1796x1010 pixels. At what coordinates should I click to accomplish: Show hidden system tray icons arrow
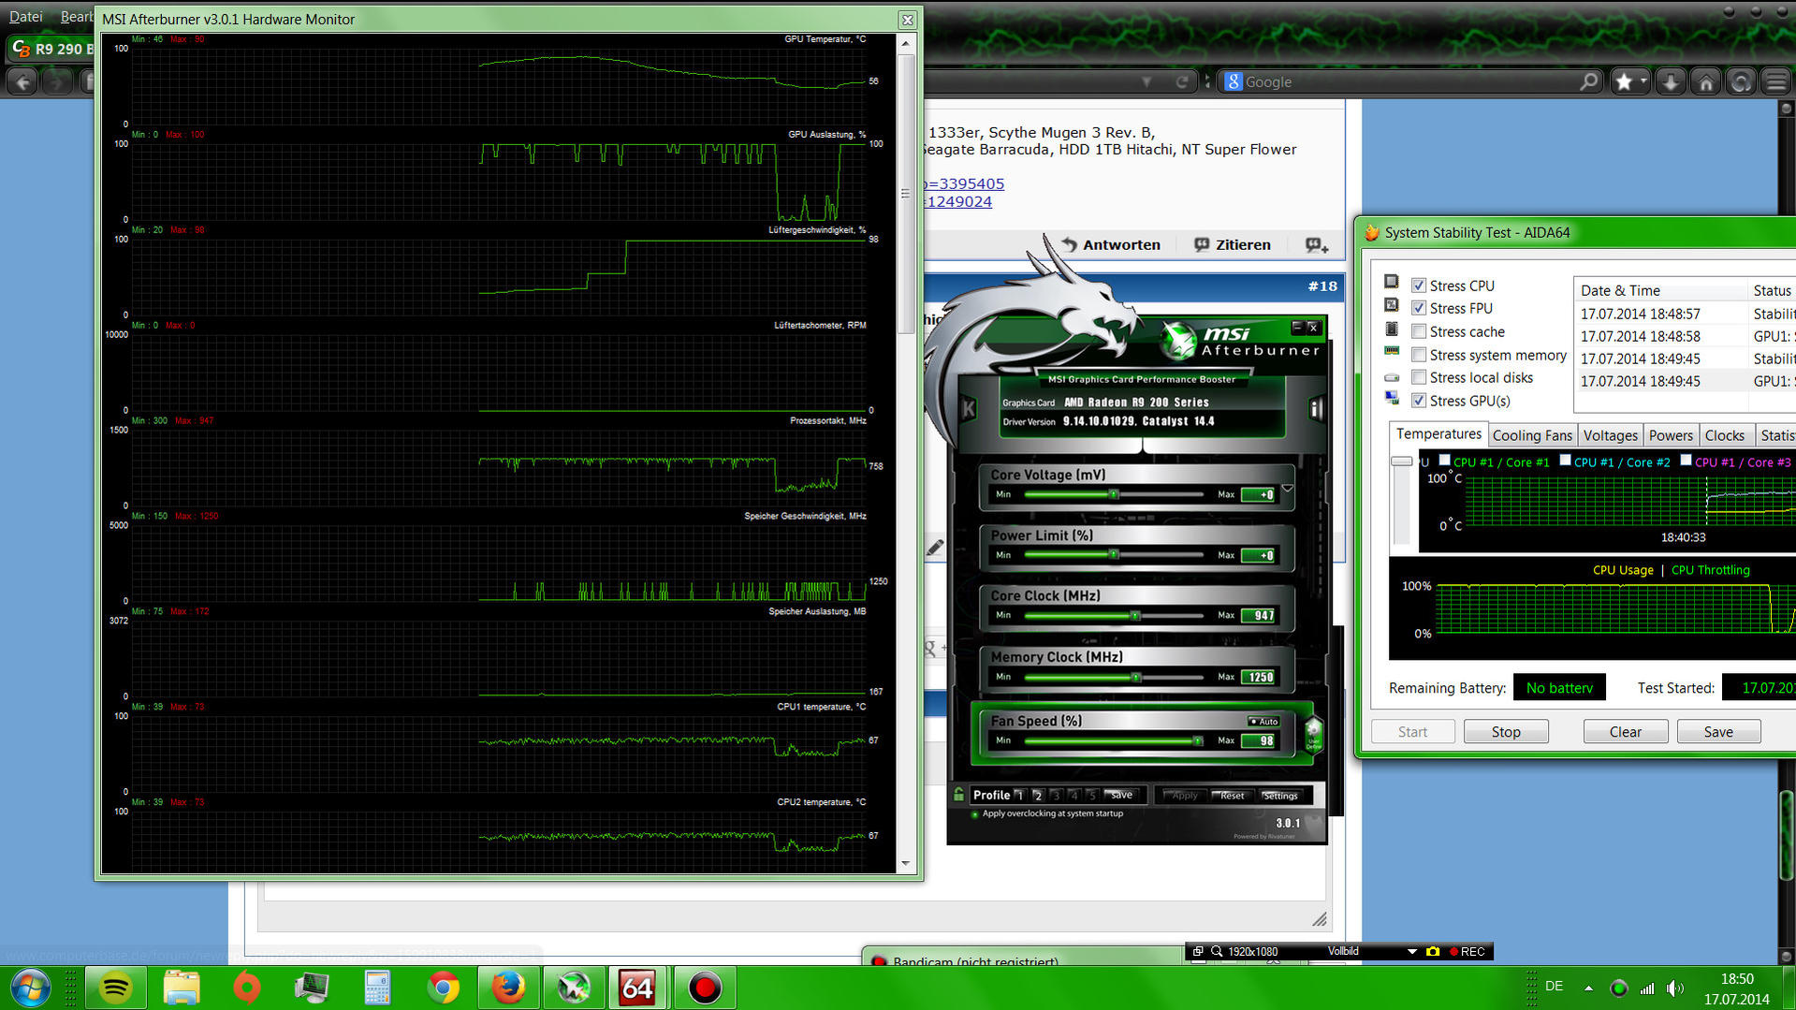click(x=1588, y=988)
